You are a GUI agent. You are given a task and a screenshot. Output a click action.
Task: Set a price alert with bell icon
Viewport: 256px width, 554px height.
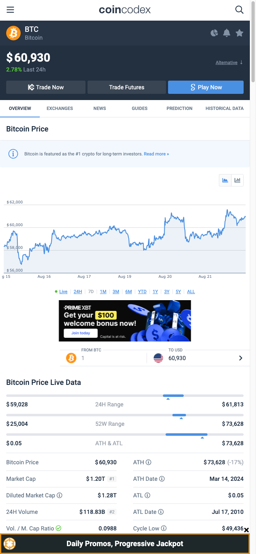pos(227,33)
